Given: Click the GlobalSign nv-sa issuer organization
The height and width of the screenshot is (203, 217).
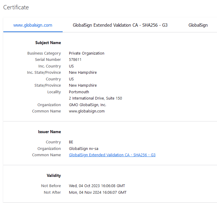Looking at the screenshot, I should pyautogui.click(x=84, y=149).
